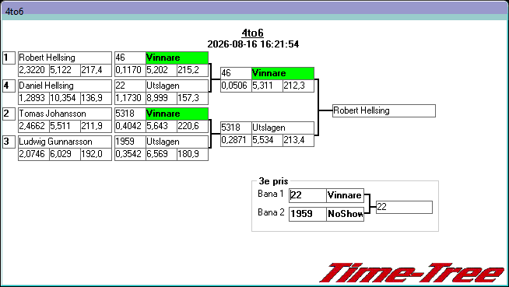The image size is (509, 287).
Task: Select the Robert Hellsing seed 1 name field
Action: point(65,58)
